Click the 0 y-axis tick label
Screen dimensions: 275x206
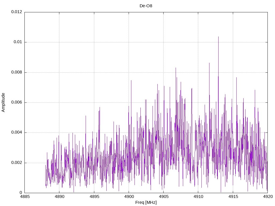21,193
